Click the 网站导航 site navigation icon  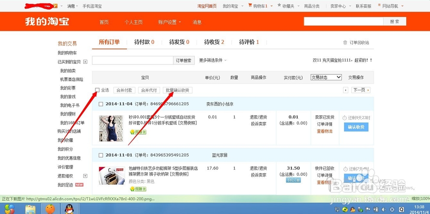pos(379,5)
